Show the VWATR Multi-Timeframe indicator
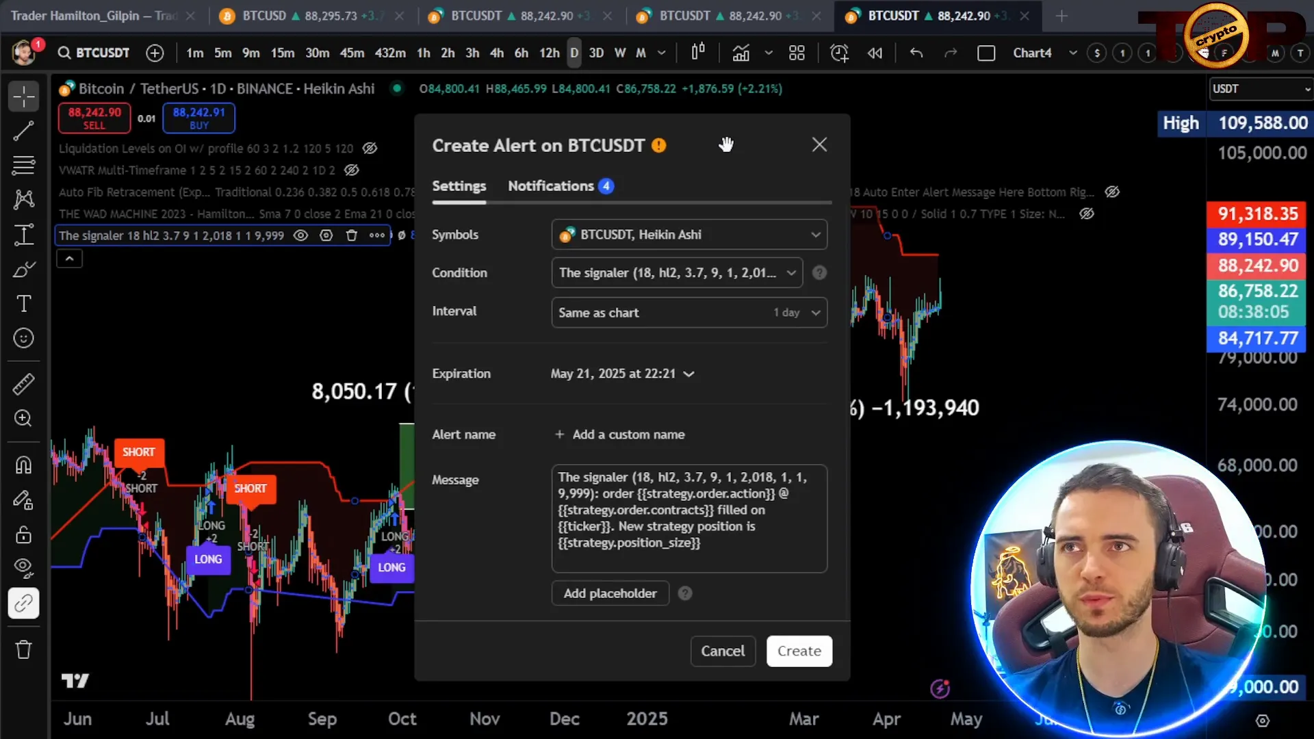Image resolution: width=1314 pixels, height=739 pixels. [352, 170]
